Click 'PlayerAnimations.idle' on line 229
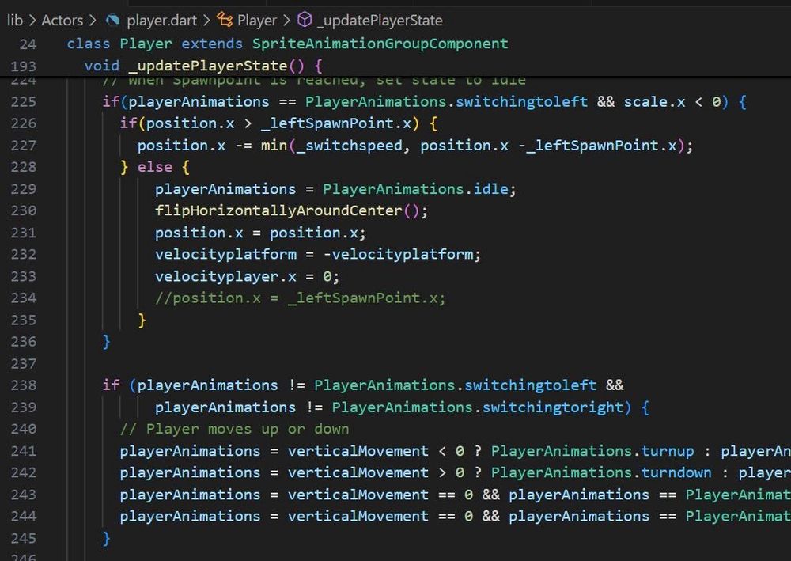 pos(416,189)
